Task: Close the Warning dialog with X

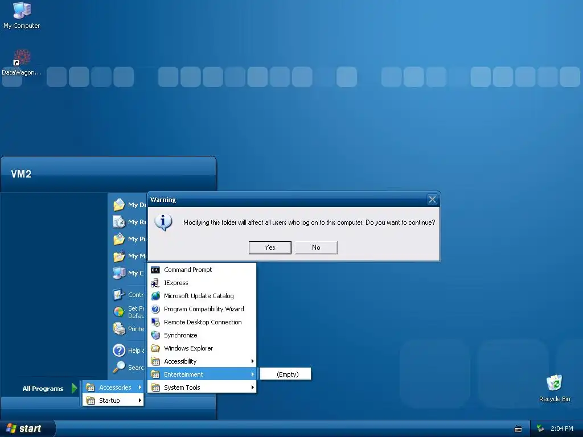Action: (432, 200)
